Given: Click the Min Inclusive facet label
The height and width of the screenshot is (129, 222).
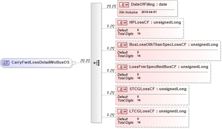Looking at the screenshot, I should coord(129,12).
